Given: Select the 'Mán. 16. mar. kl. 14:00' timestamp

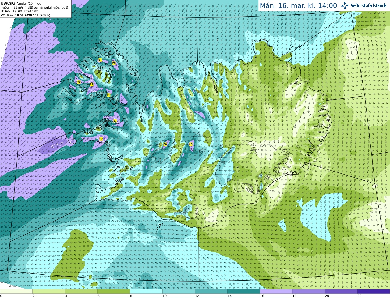Looking at the screenshot, I should click(298, 5).
